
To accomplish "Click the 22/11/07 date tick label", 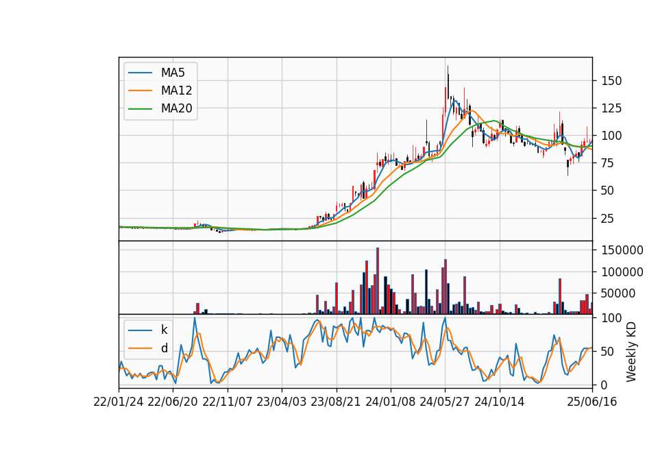I will pyautogui.click(x=228, y=402).
